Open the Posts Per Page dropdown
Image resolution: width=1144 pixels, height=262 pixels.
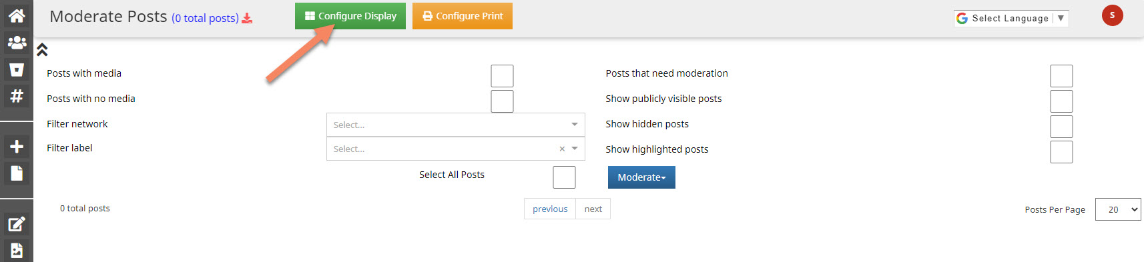coord(1118,209)
